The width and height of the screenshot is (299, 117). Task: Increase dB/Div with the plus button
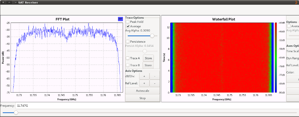click(144, 76)
